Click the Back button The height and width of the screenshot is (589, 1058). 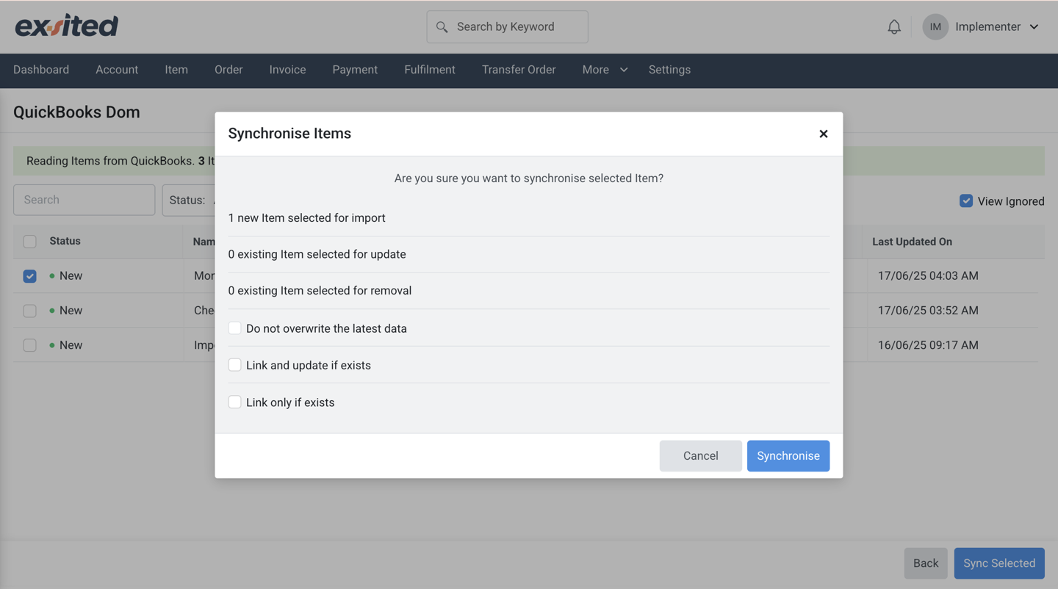[926, 563]
